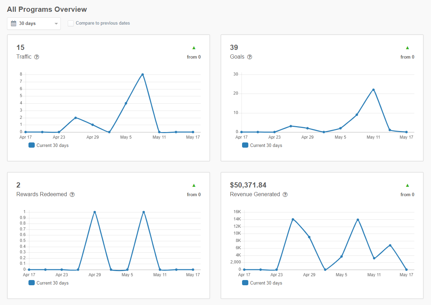Click the help icon next to Goals

(x=249, y=57)
